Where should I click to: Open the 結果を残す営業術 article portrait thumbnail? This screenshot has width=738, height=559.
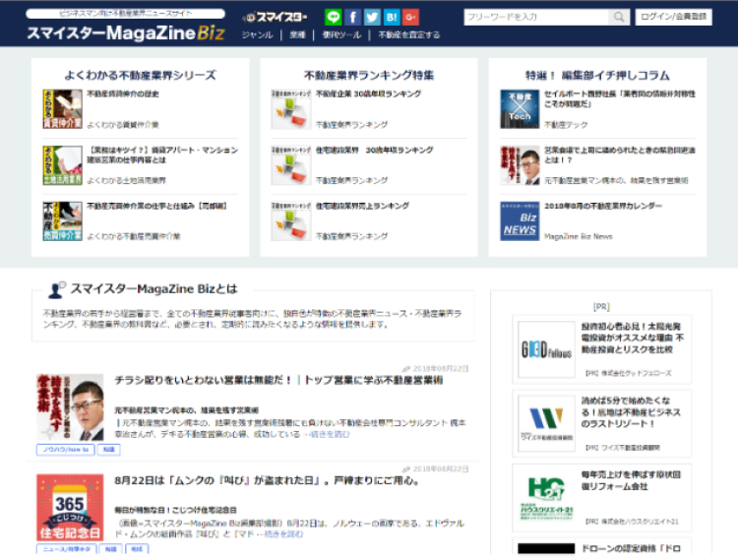click(70, 407)
